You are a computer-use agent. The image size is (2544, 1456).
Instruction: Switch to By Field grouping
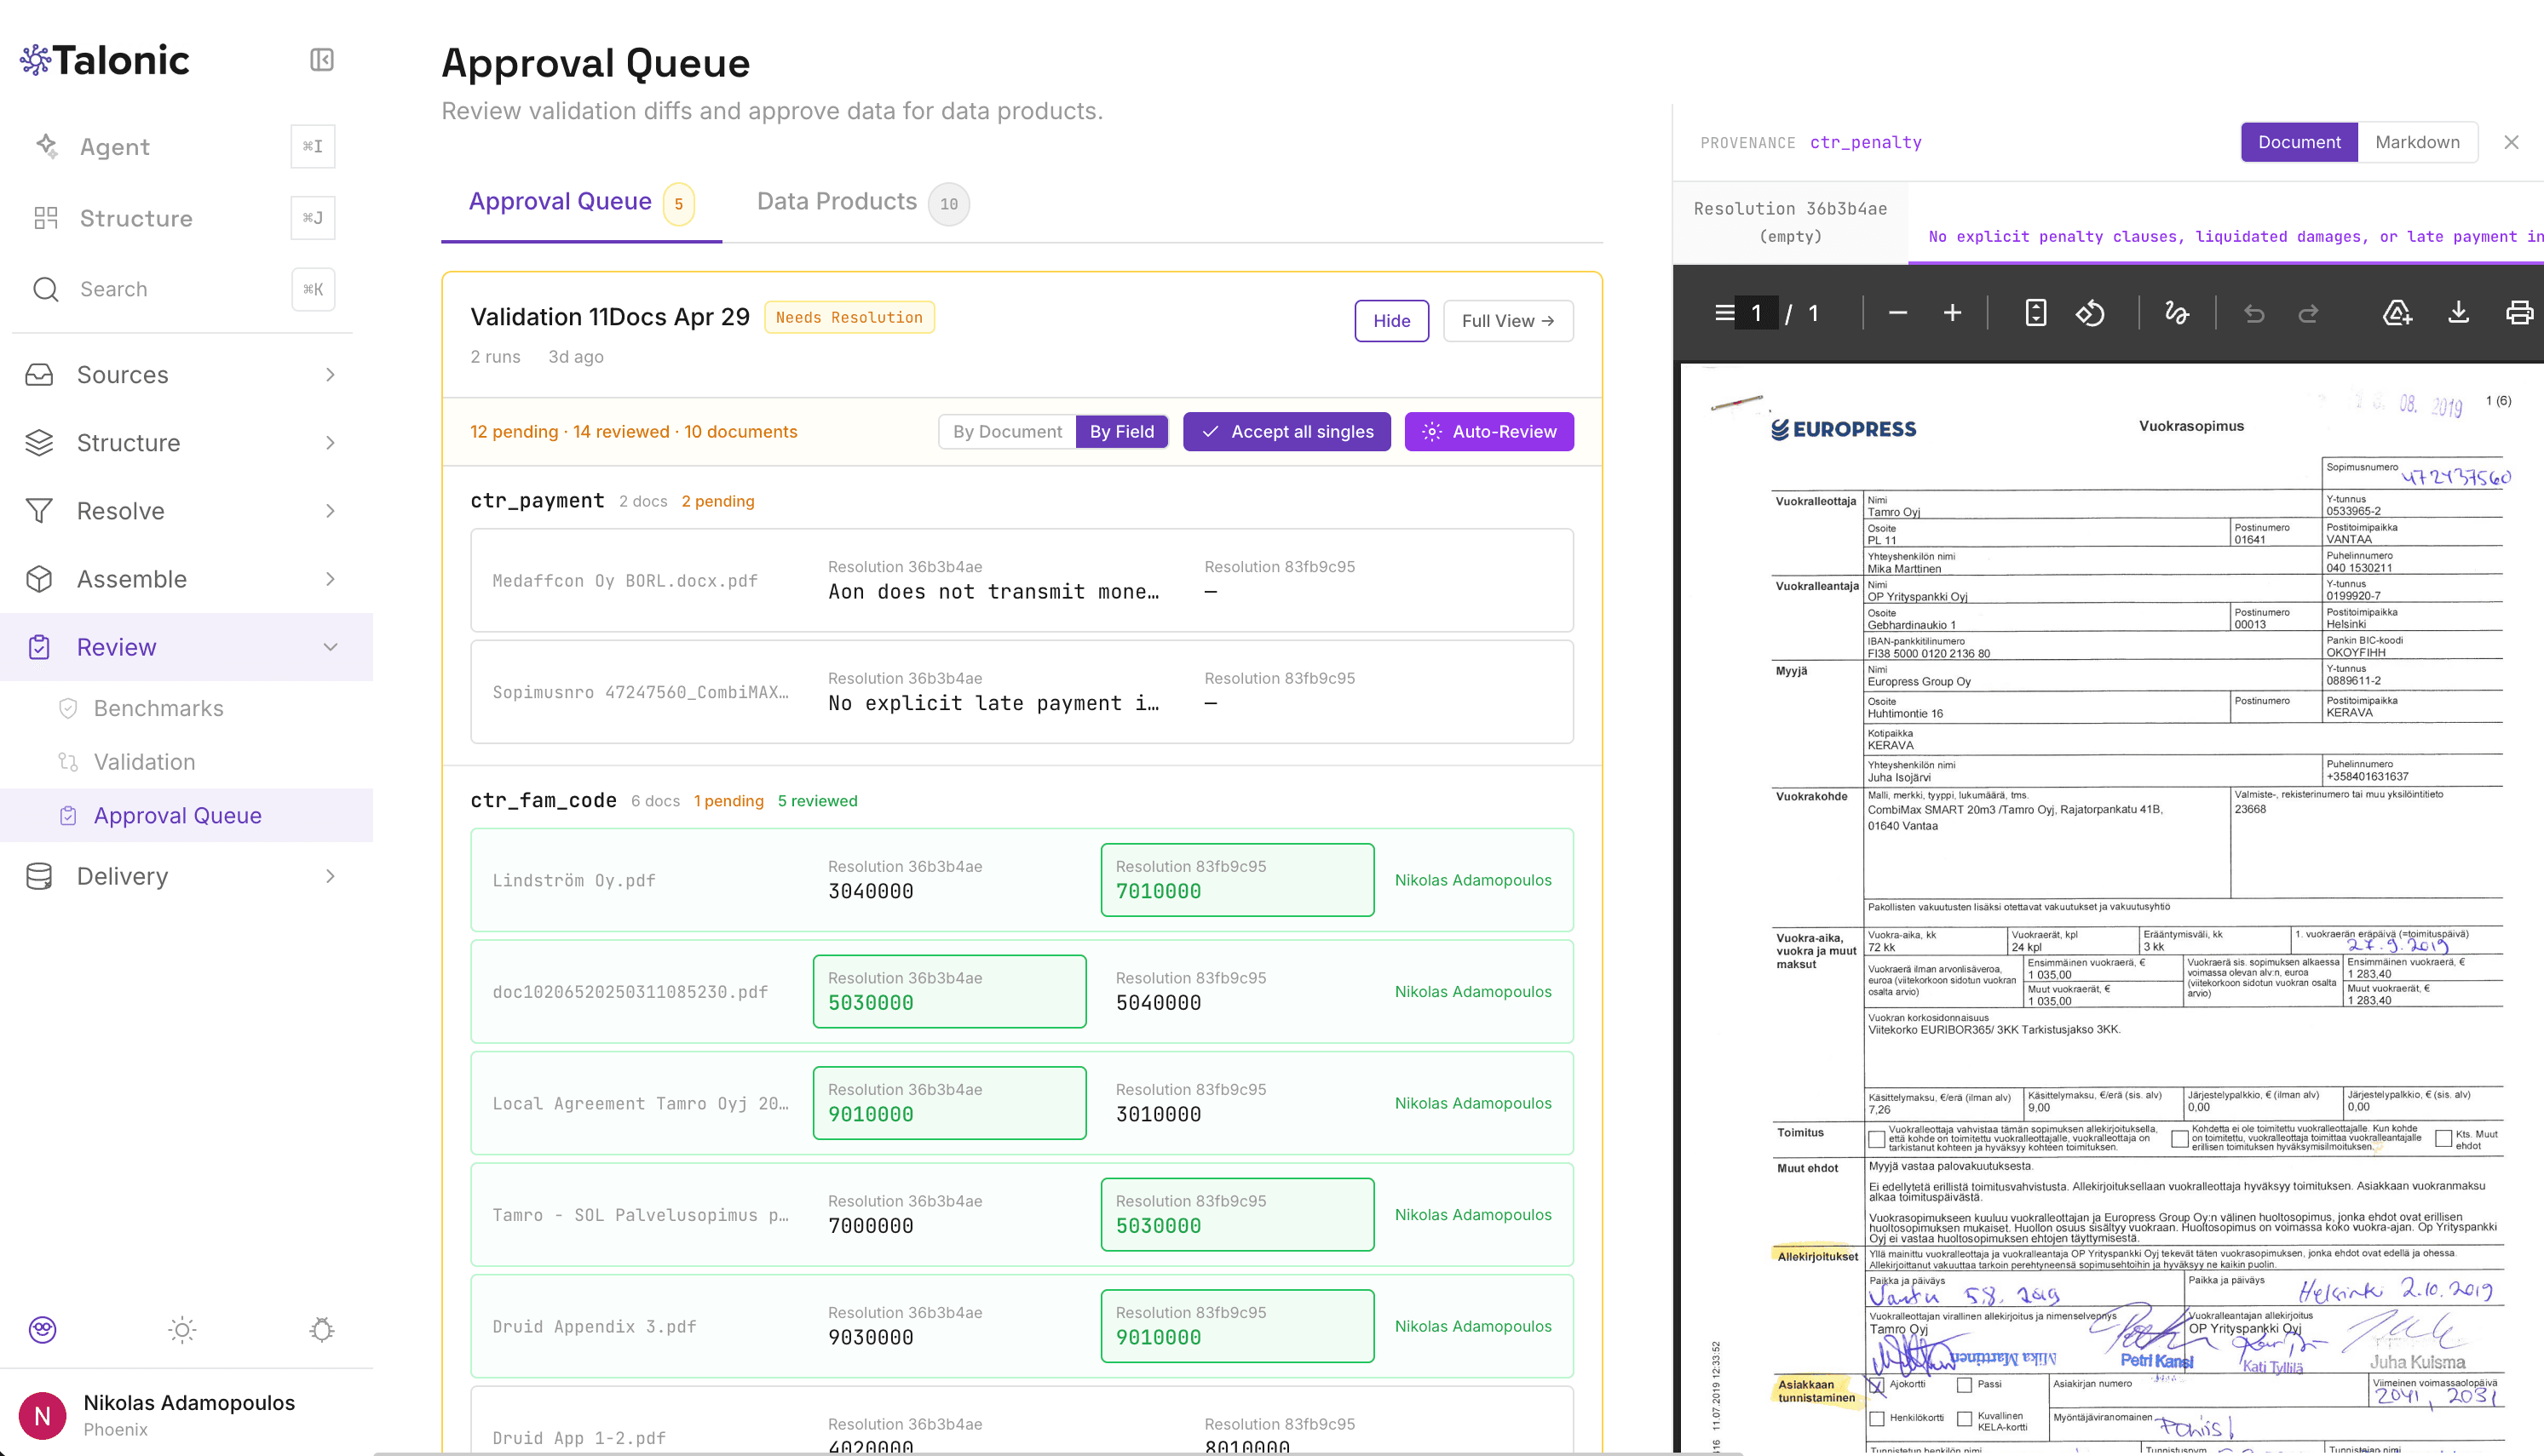pyautogui.click(x=1121, y=431)
